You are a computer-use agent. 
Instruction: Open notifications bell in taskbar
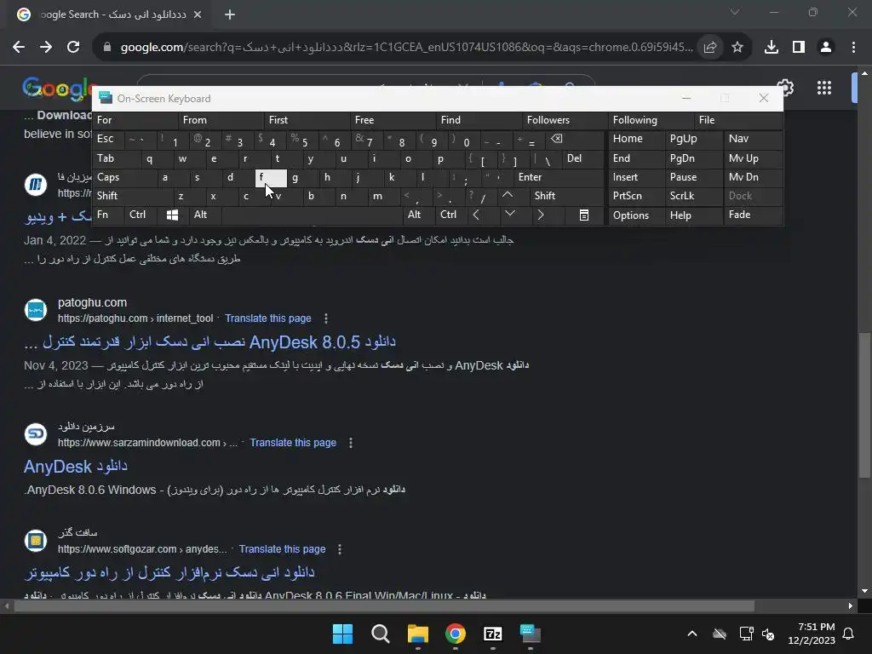pyautogui.click(x=849, y=634)
